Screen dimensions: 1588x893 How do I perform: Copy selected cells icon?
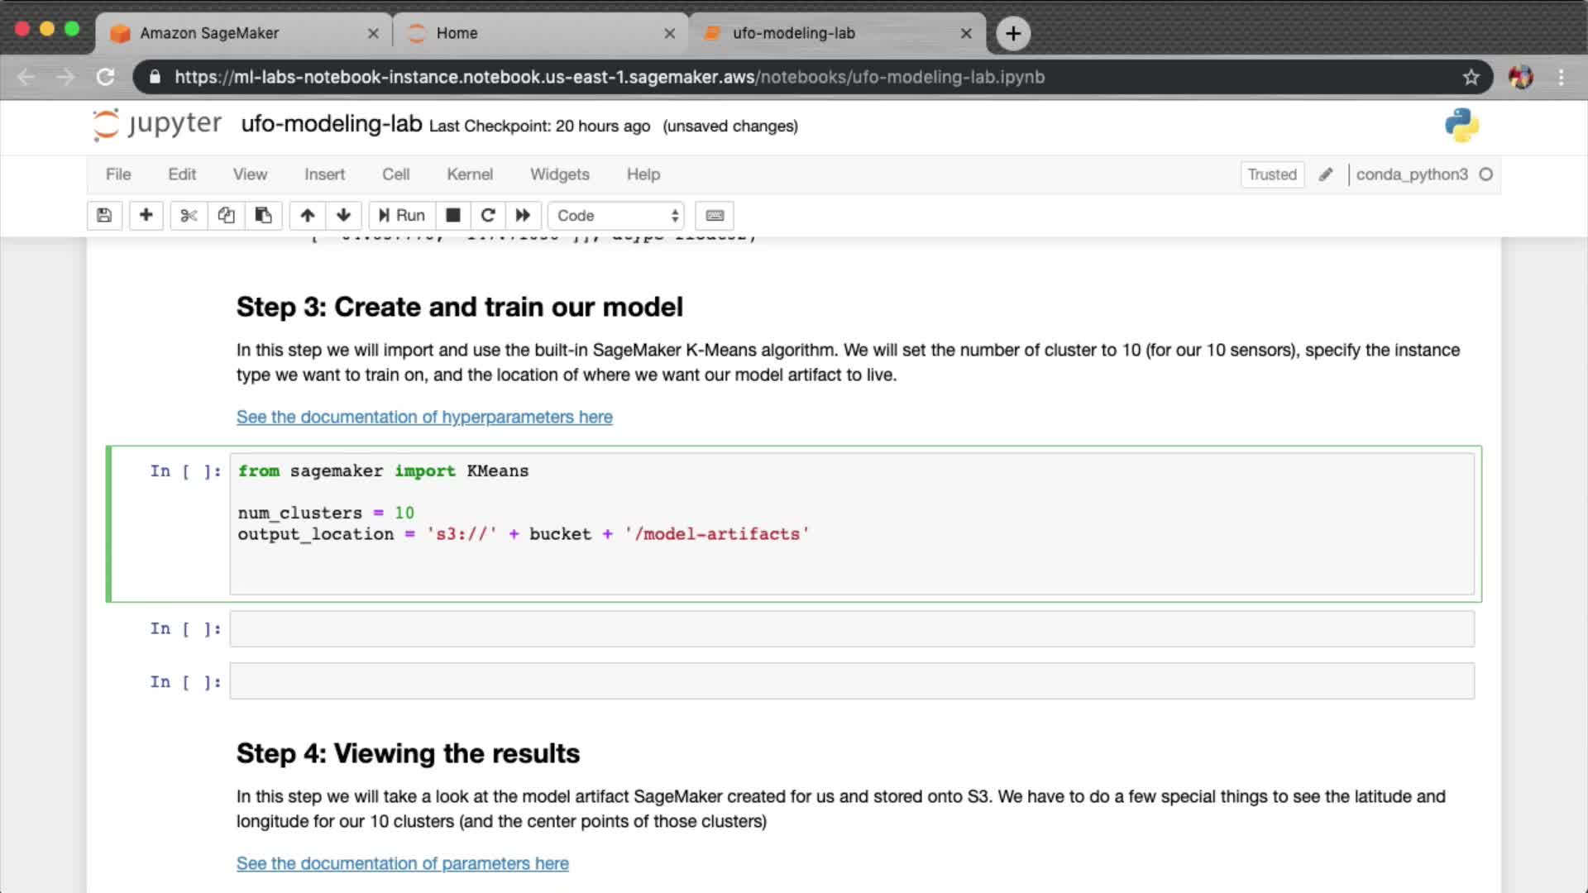[226, 216]
